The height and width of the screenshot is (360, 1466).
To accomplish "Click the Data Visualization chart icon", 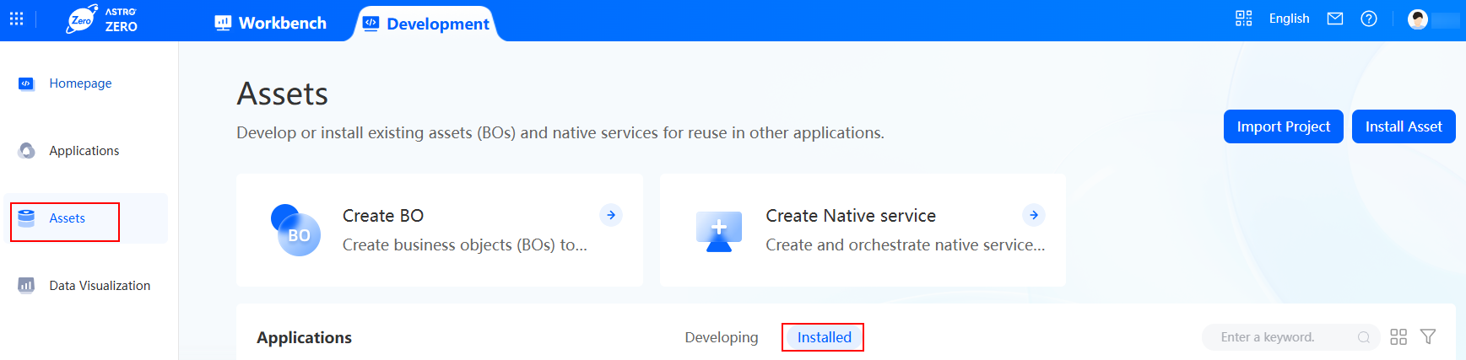I will click(26, 285).
